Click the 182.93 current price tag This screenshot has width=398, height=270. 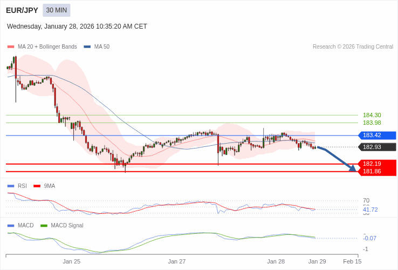click(x=377, y=147)
